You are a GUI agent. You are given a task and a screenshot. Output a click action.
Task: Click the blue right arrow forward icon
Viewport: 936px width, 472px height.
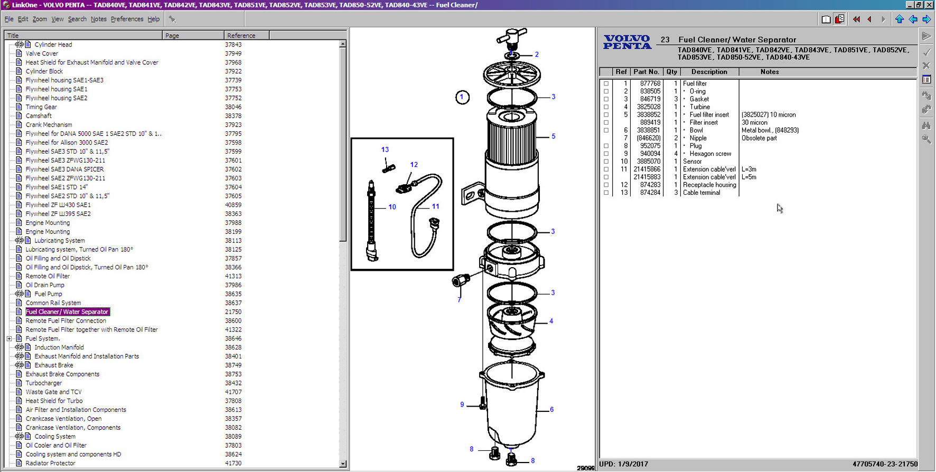[926, 20]
